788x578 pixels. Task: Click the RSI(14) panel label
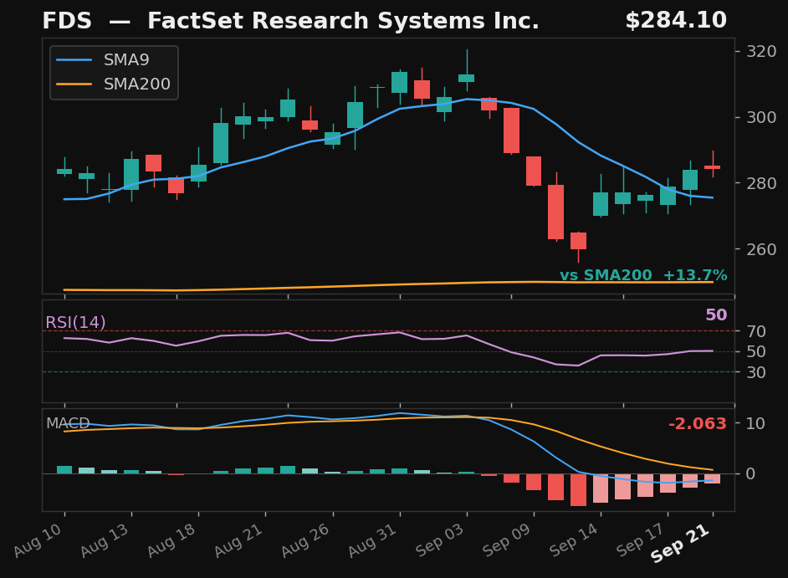75,322
